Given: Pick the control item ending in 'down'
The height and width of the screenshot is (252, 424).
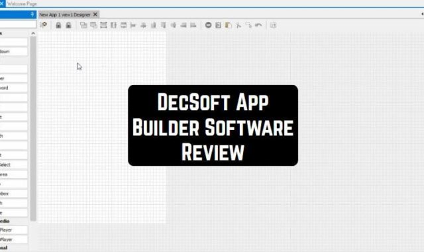Looking at the screenshot, I should click(x=13, y=52).
